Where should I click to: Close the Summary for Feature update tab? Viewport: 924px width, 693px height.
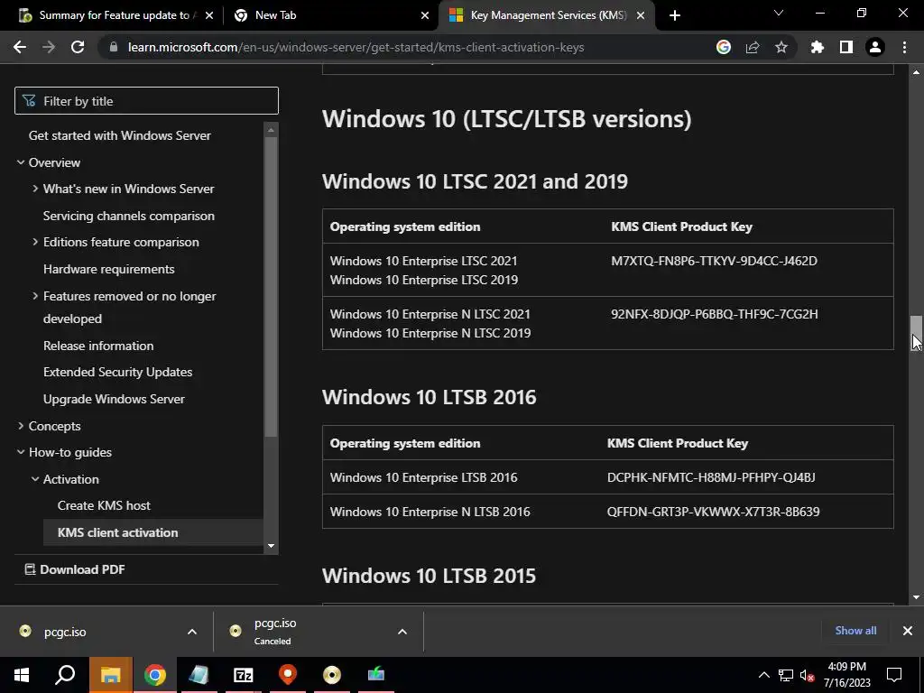[209, 15]
